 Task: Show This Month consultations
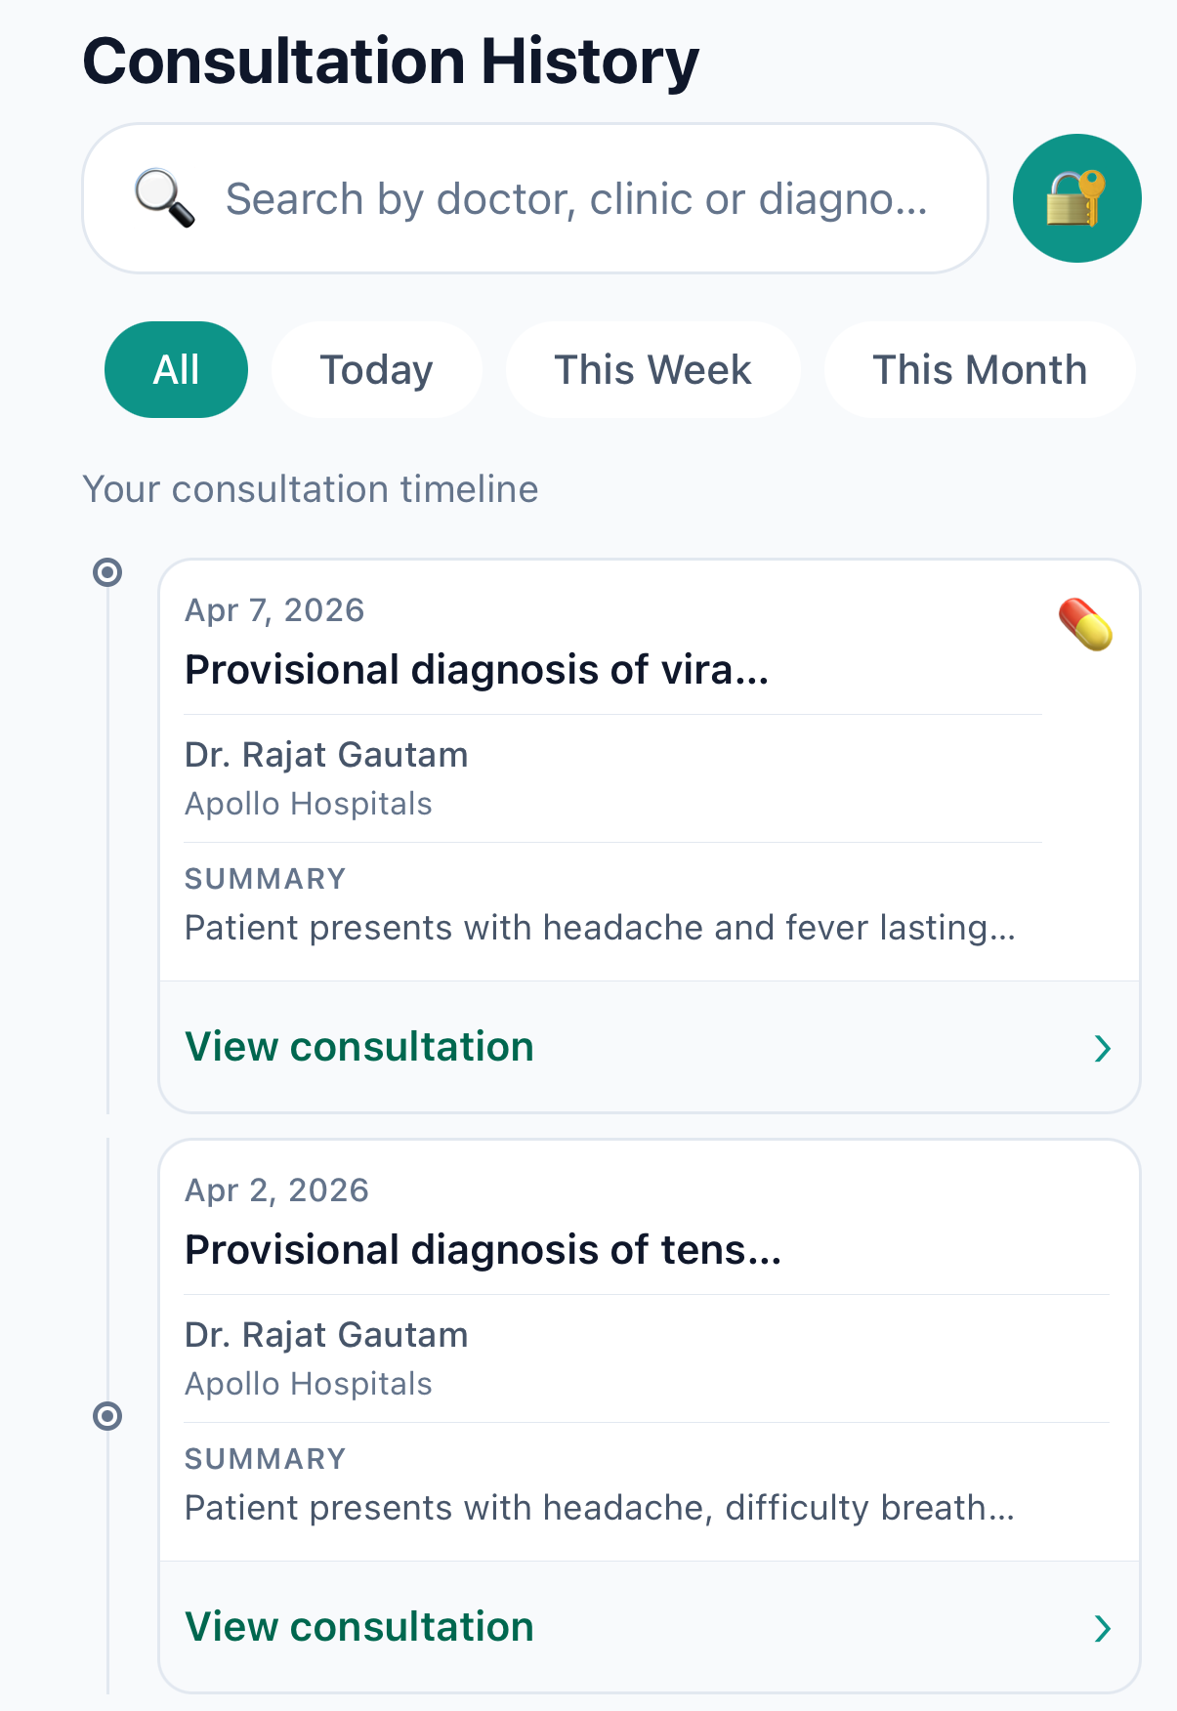point(979,370)
